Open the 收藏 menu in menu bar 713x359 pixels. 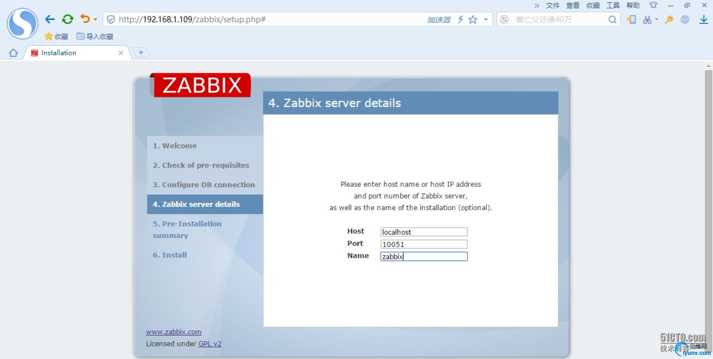[x=593, y=5]
